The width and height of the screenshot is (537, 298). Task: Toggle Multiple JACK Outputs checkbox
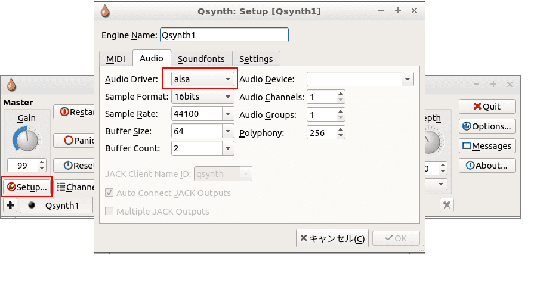tap(109, 212)
